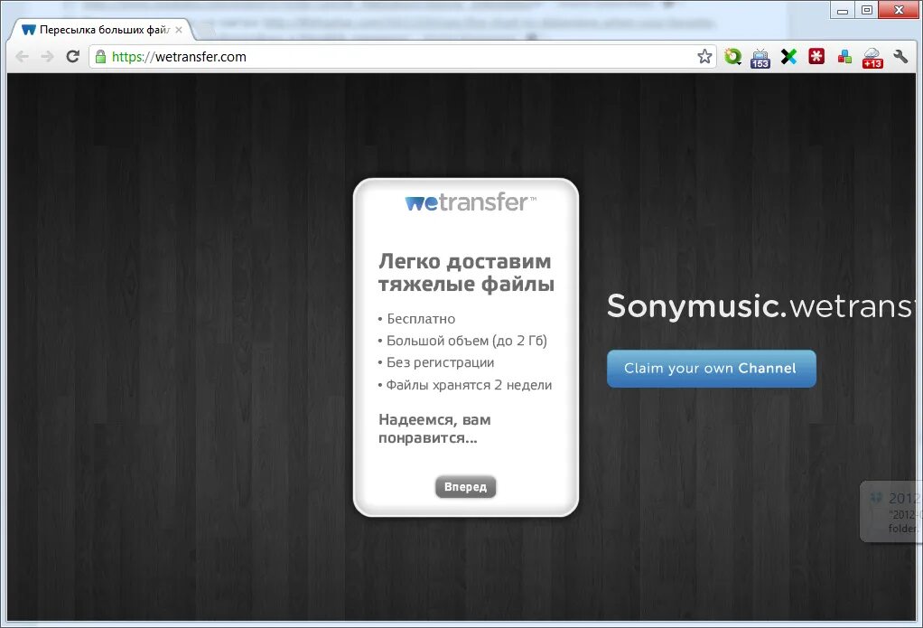Screen dimensions: 923x628
Task: Click the green and black X extension
Action: click(788, 57)
